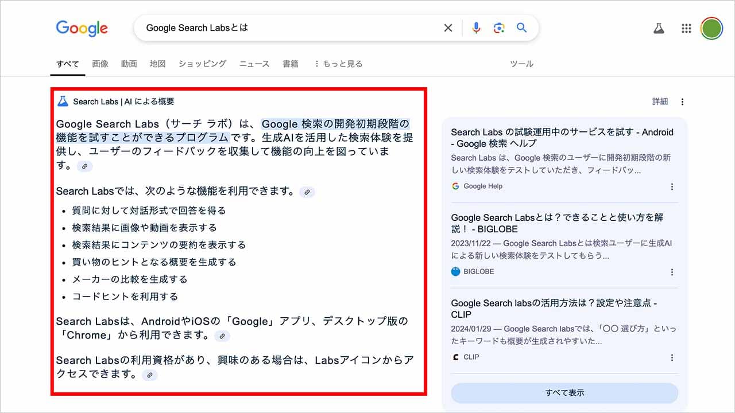Screen dimensions: 735x413
Task: Open options menu for CLIP result
Action: (x=672, y=357)
